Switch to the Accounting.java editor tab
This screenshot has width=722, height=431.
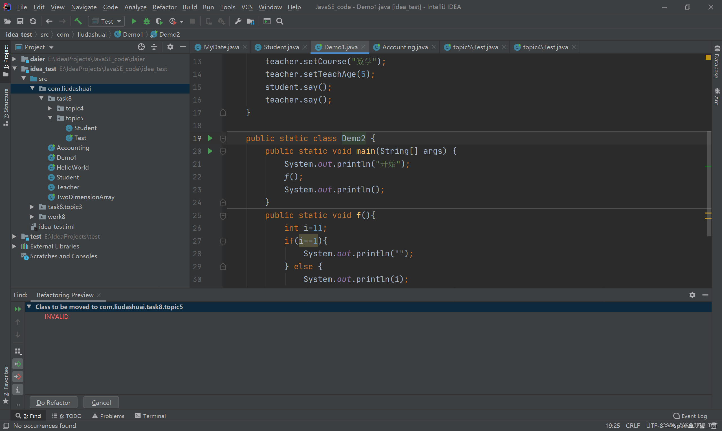(404, 47)
